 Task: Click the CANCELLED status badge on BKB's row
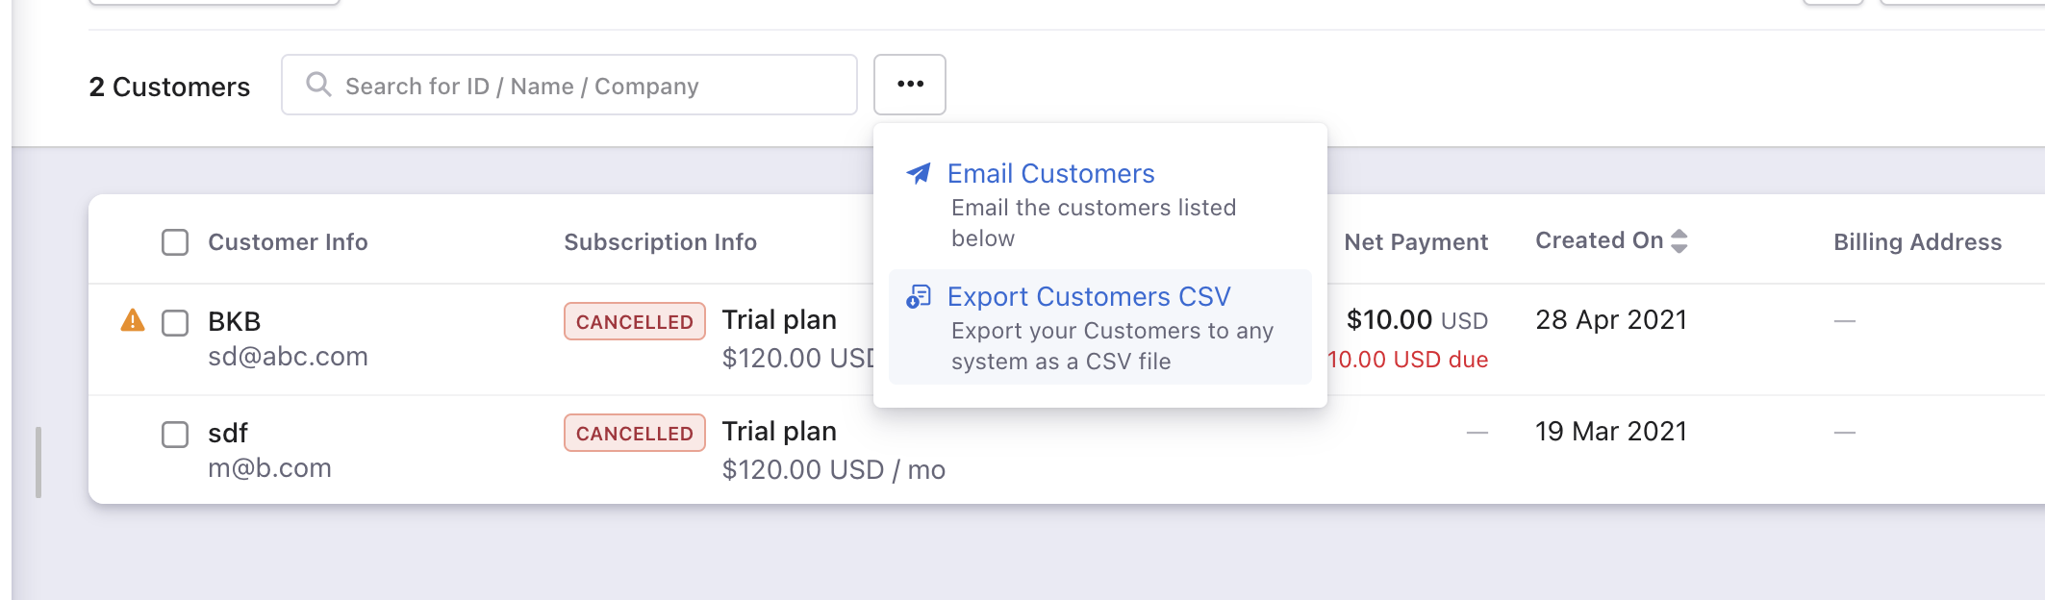coord(633,321)
